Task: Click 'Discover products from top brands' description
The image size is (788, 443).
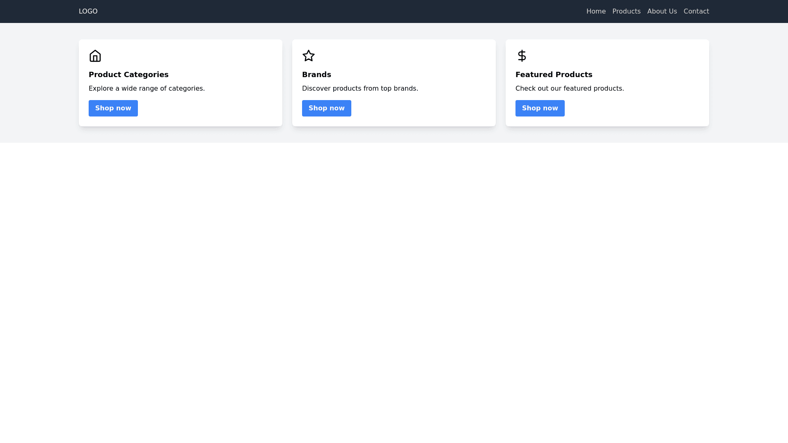Action: [360, 89]
